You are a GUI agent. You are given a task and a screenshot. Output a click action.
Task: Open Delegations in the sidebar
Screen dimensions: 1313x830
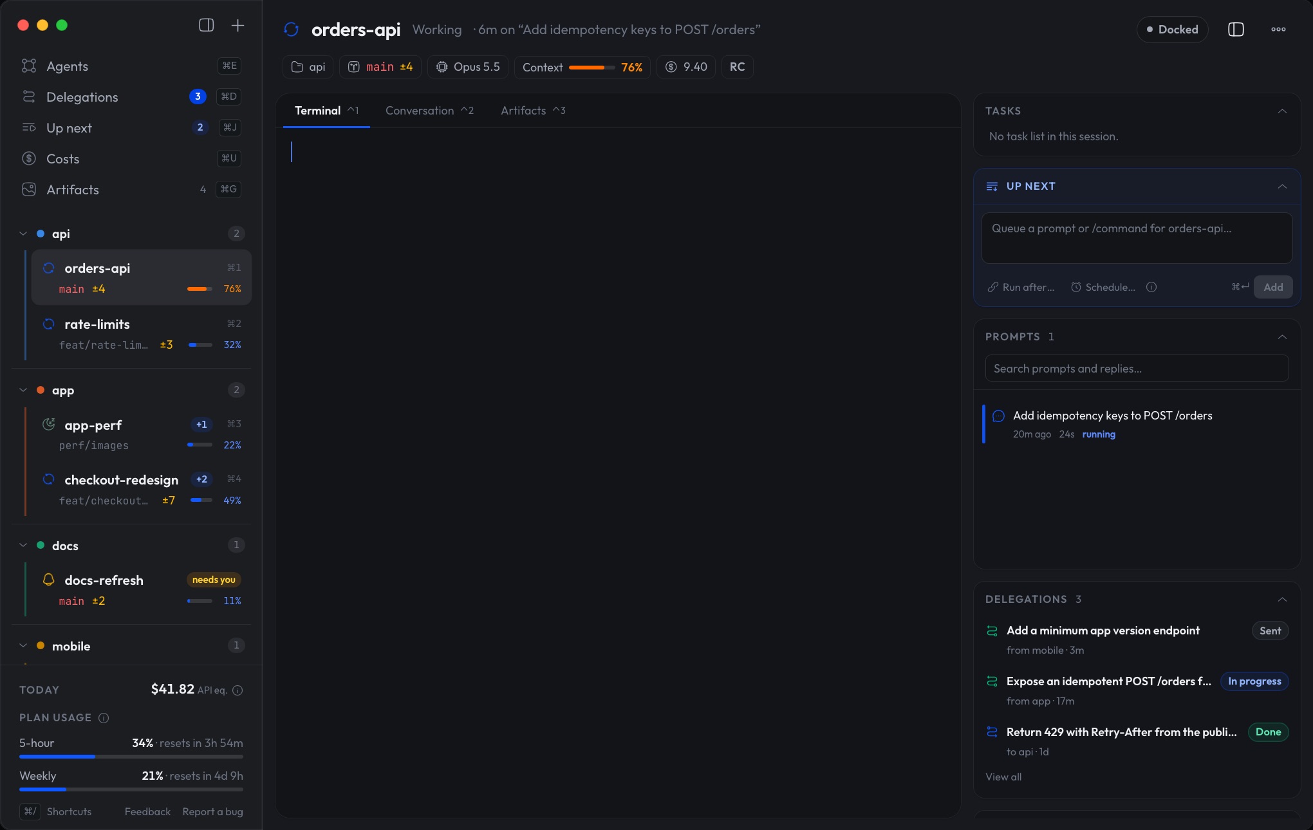point(131,97)
